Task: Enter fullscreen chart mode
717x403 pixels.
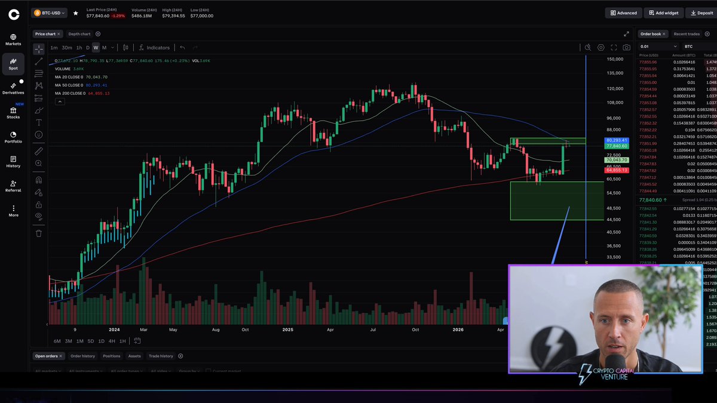Action: coord(614,48)
